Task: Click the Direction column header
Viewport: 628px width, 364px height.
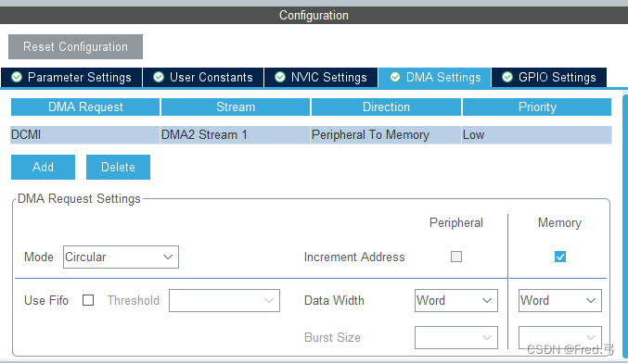Action: click(386, 107)
